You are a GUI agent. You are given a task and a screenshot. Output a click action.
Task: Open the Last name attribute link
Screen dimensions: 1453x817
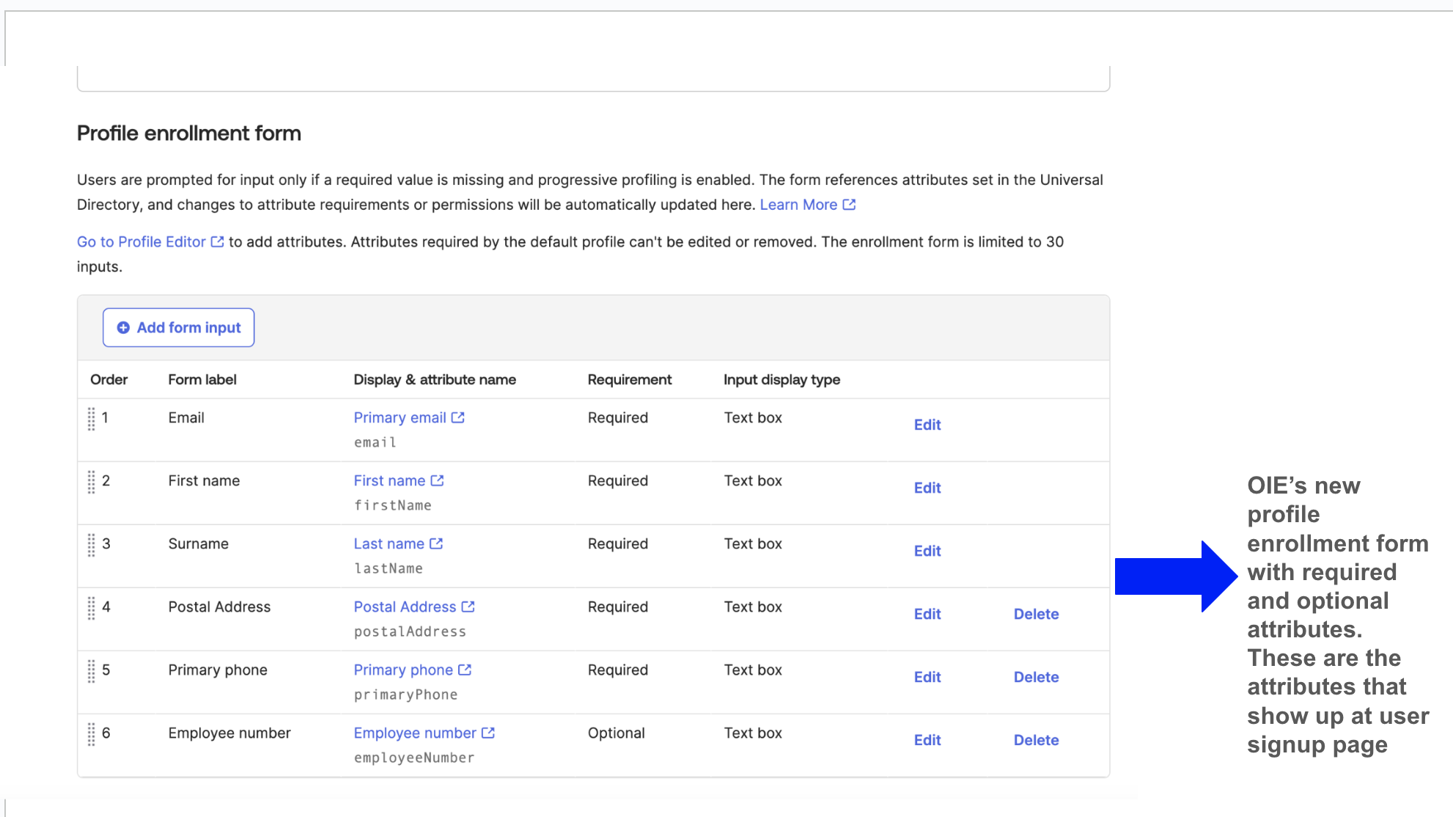[x=389, y=544]
